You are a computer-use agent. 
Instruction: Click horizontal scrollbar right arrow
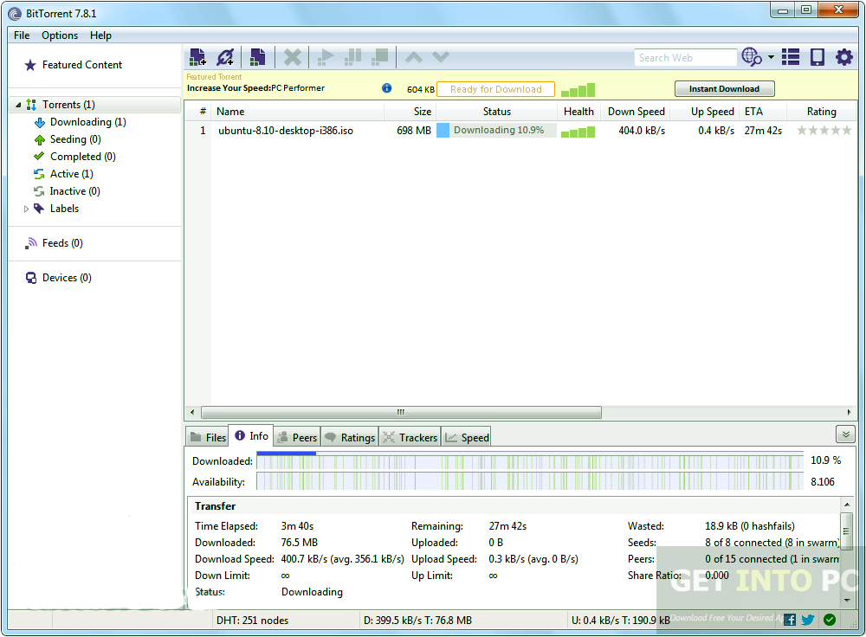[x=849, y=412]
